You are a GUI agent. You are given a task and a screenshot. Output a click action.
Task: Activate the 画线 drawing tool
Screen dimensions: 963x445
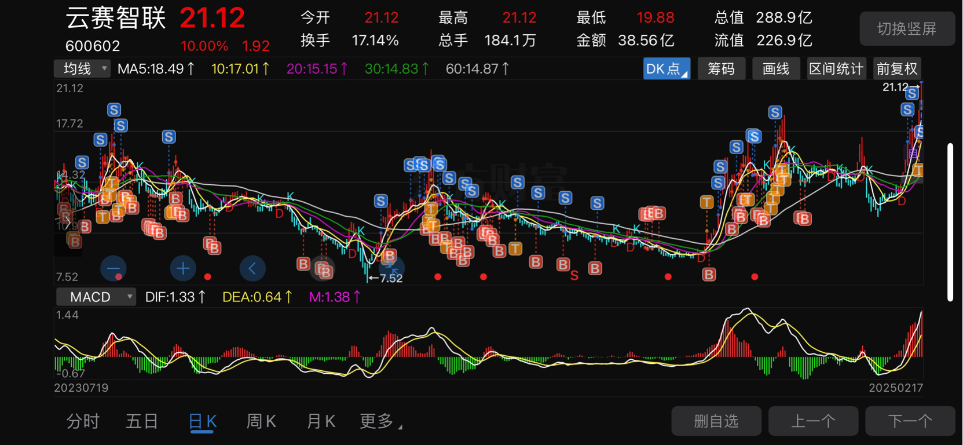pyautogui.click(x=776, y=69)
